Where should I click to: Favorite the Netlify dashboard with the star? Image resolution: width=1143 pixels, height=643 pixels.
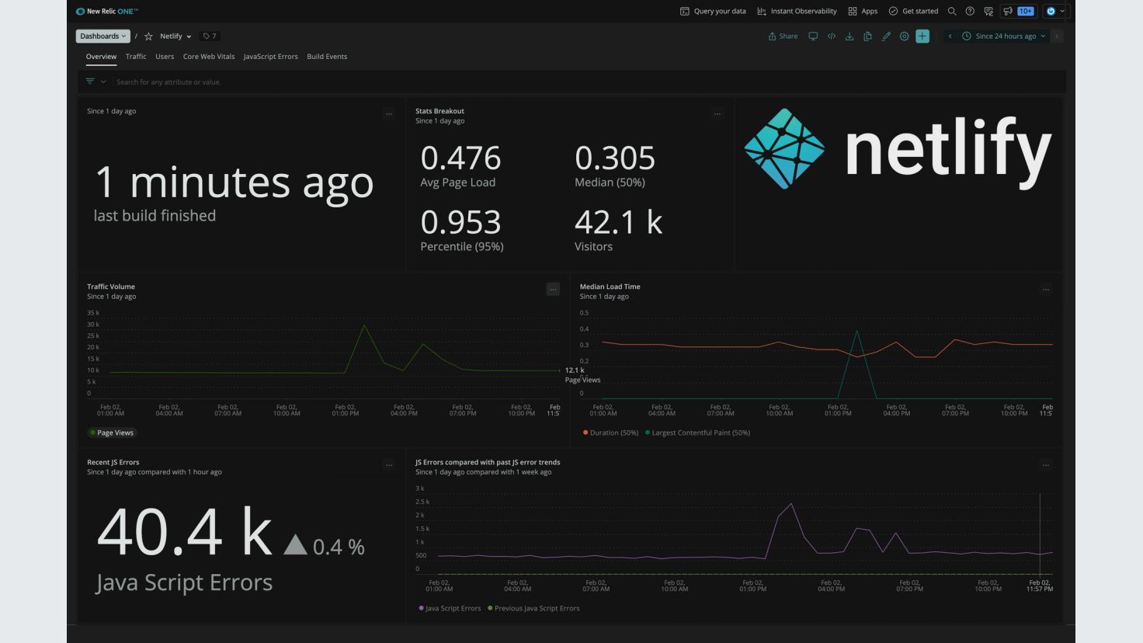[148, 36]
